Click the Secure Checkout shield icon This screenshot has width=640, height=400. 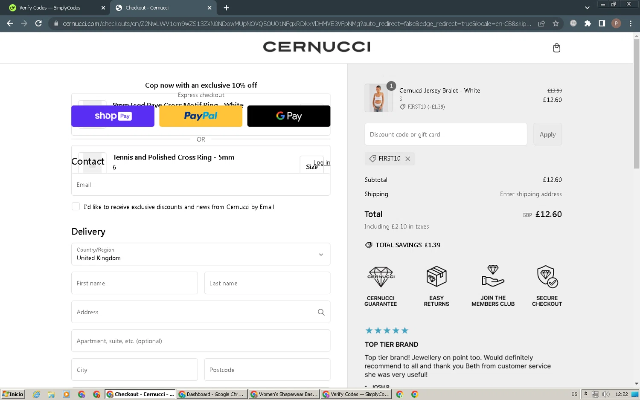(x=547, y=276)
